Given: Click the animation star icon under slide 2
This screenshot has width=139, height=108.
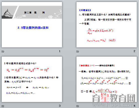Looking at the screenshot, I should (78, 51).
